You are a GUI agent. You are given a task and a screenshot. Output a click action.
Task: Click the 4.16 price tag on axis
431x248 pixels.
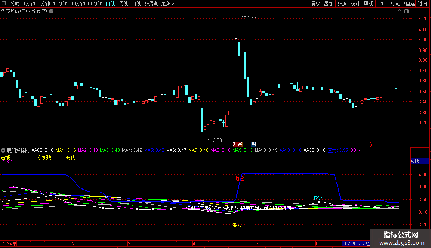(420, 161)
